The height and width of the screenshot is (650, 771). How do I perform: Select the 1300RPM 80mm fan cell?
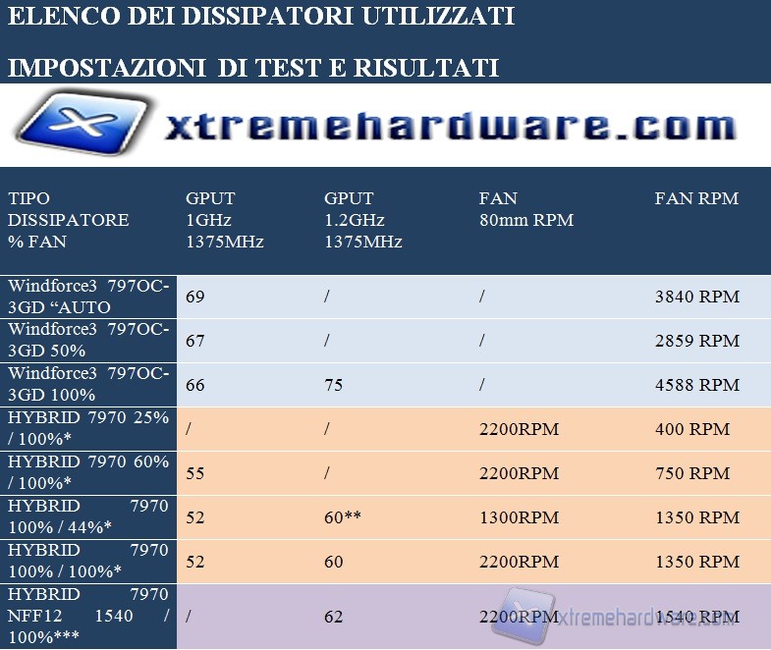pyautogui.click(x=519, y=517)
